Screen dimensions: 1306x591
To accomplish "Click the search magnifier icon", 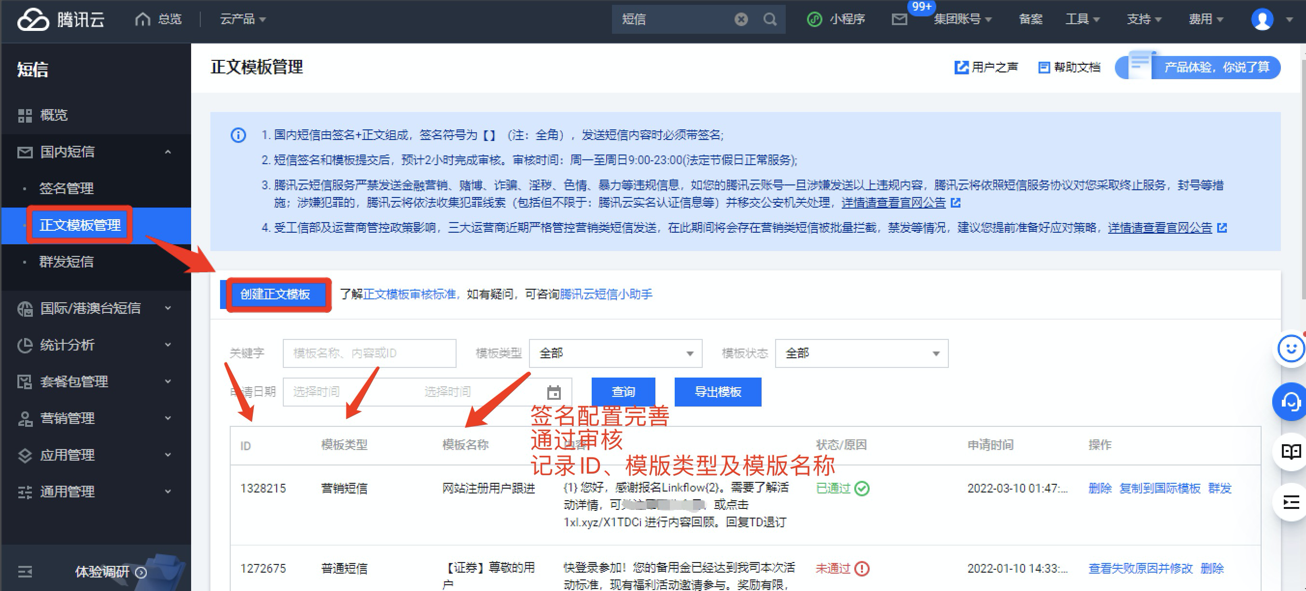I will tap(770, 19).
